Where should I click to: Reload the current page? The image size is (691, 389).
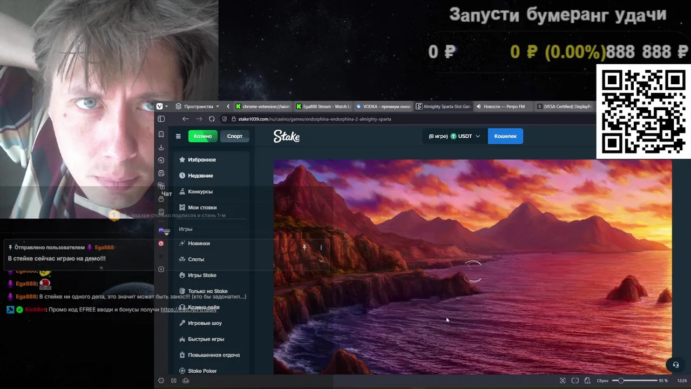pos(212,119)
